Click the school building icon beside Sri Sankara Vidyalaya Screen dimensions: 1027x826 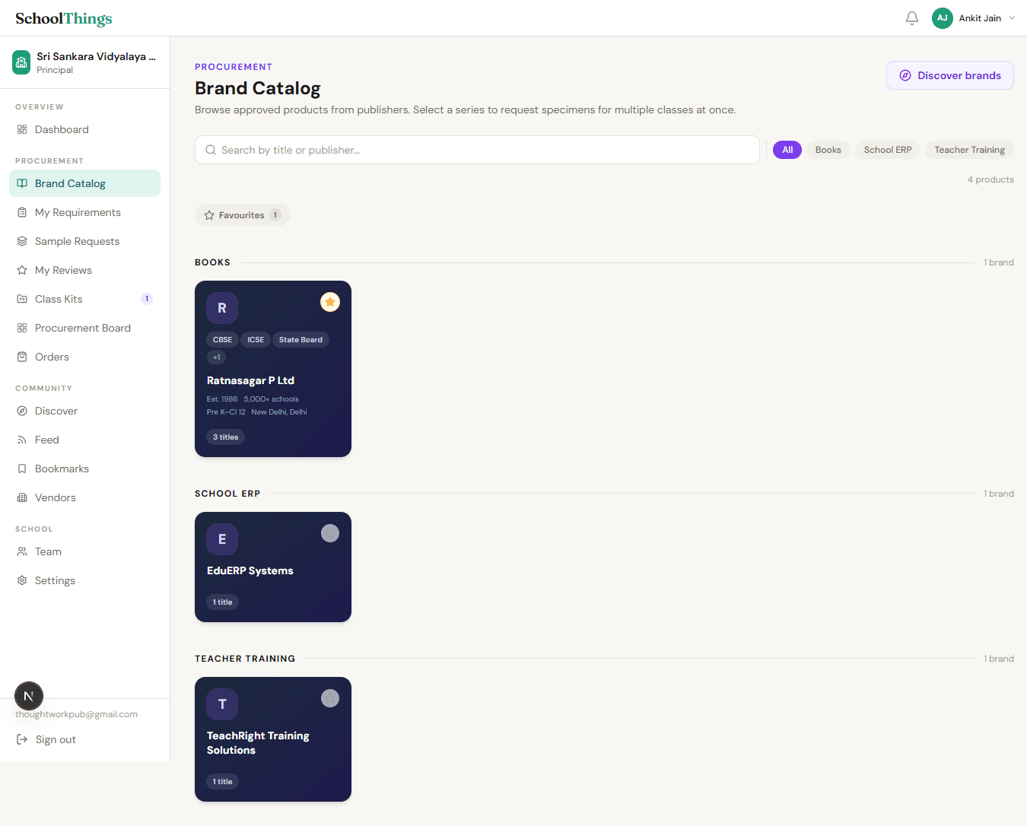click(x=21, y=62)
